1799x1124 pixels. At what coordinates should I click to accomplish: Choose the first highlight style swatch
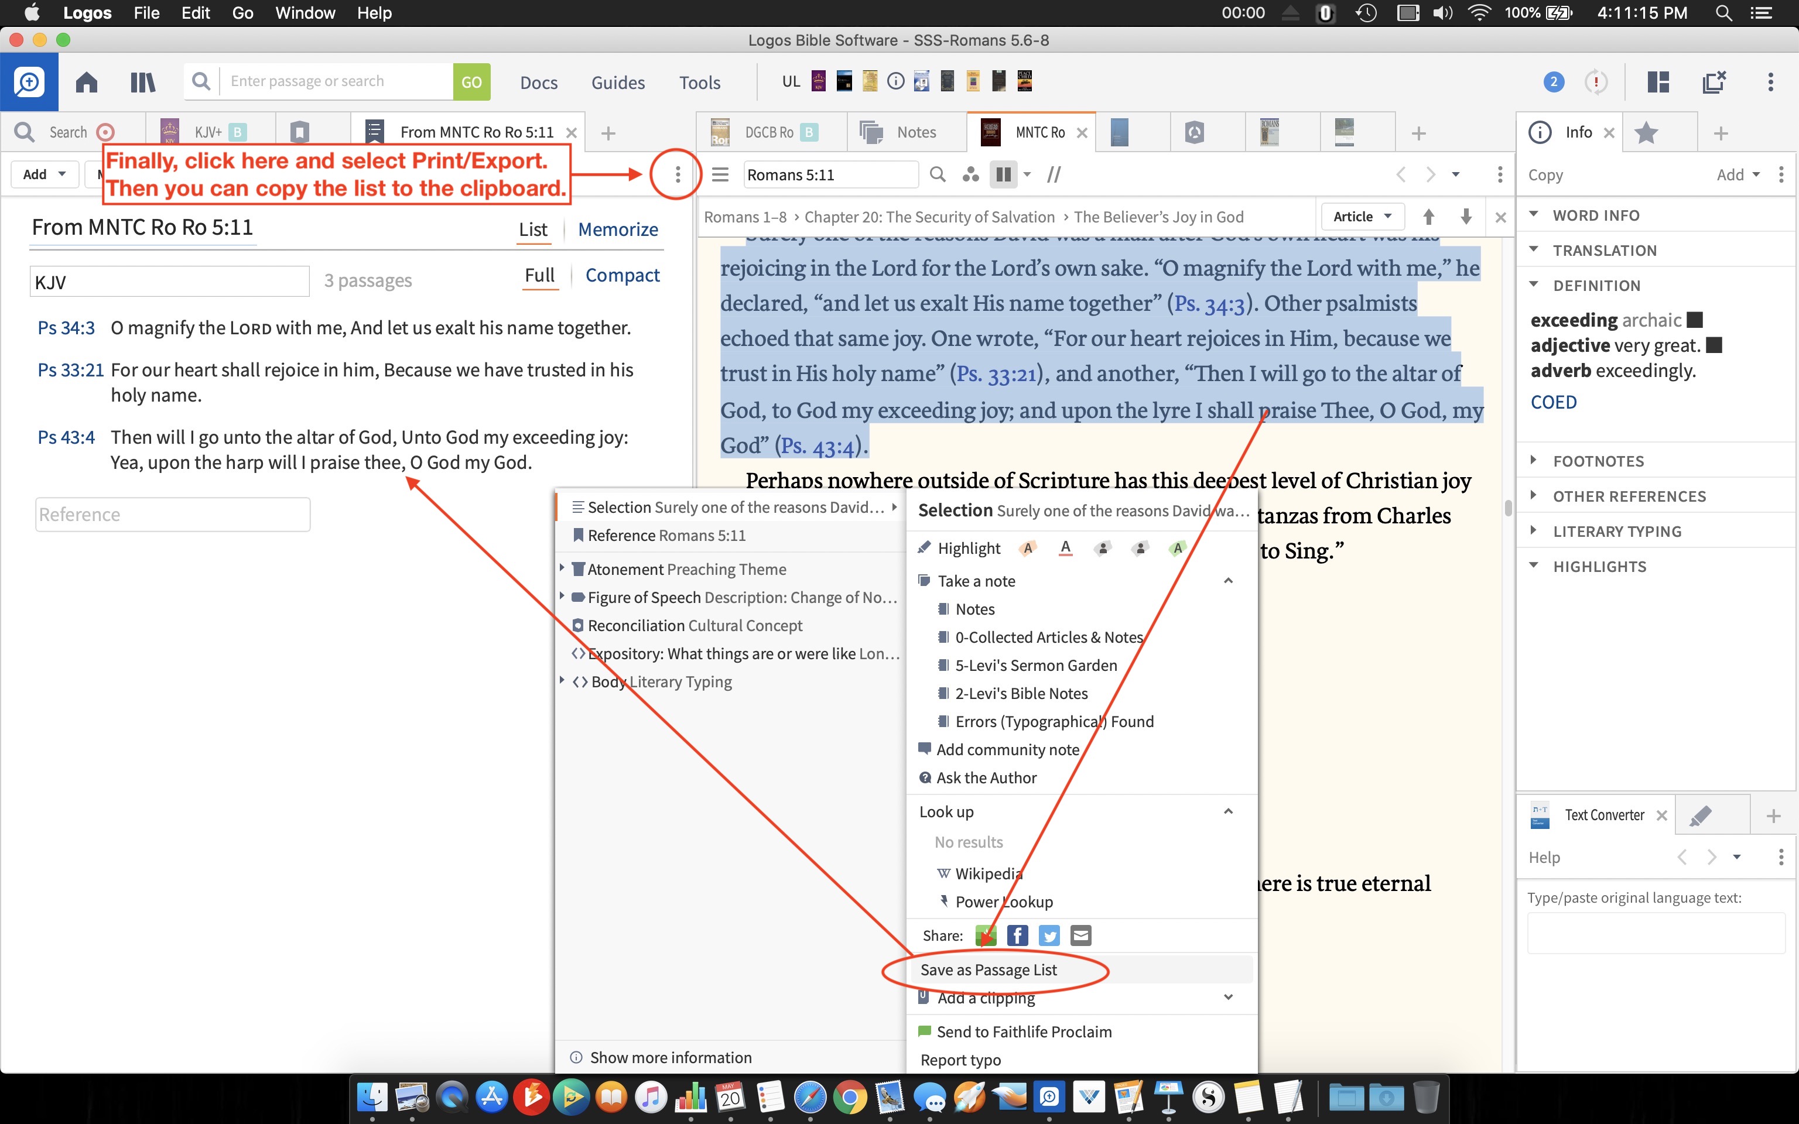click(1027, 549)
